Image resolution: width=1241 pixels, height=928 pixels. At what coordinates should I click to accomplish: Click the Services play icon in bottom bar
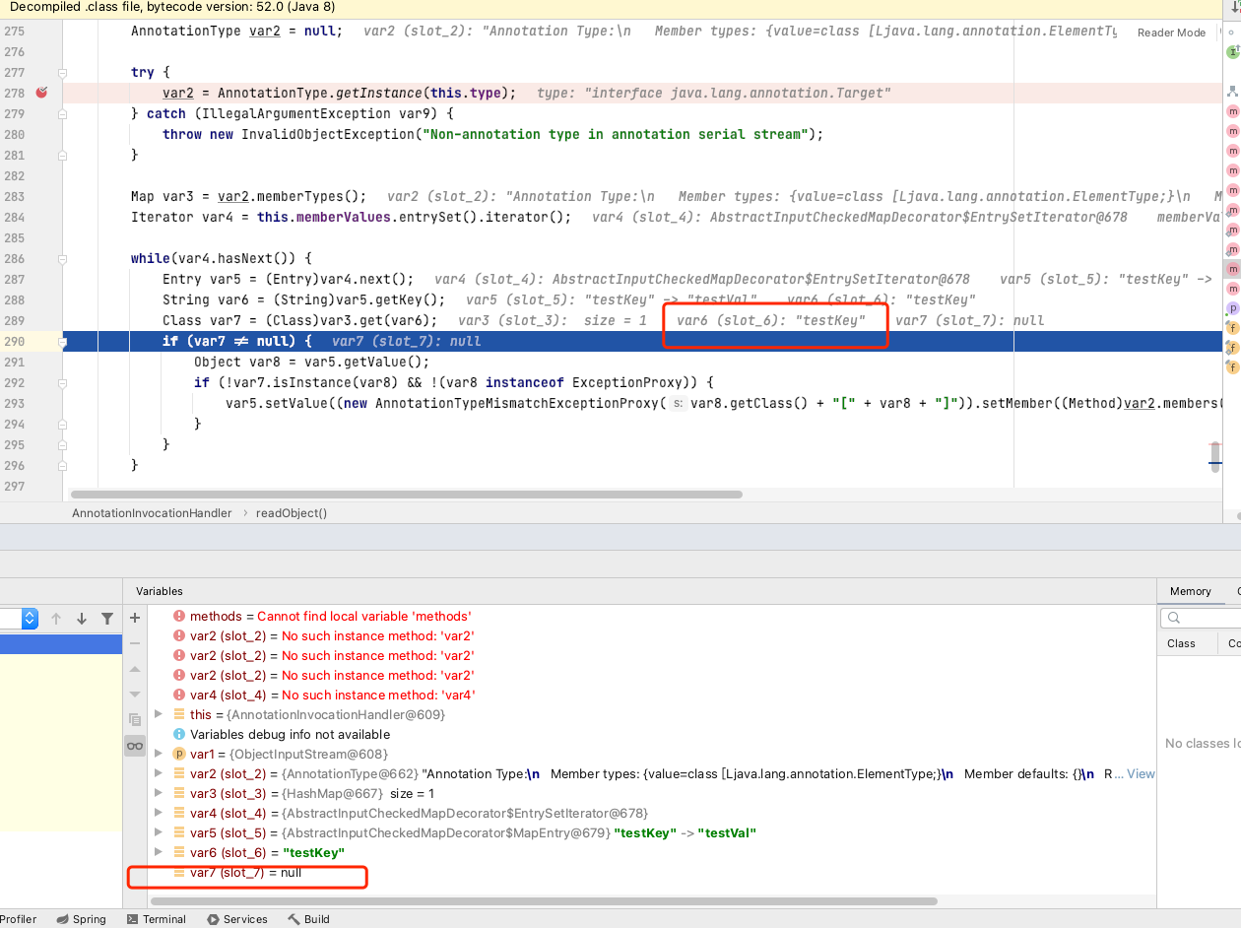[x=214, y=919]
